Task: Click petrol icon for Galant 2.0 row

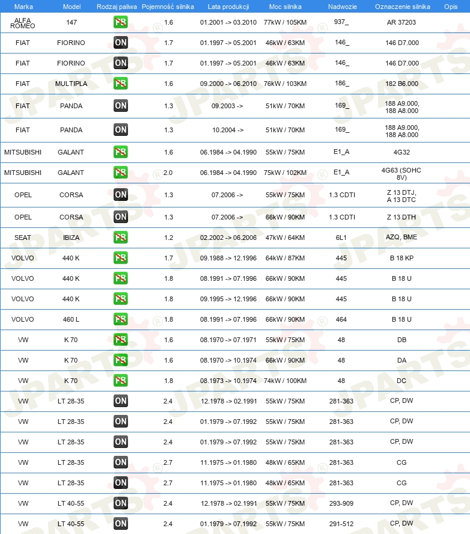Action: [x=120, y=173]
